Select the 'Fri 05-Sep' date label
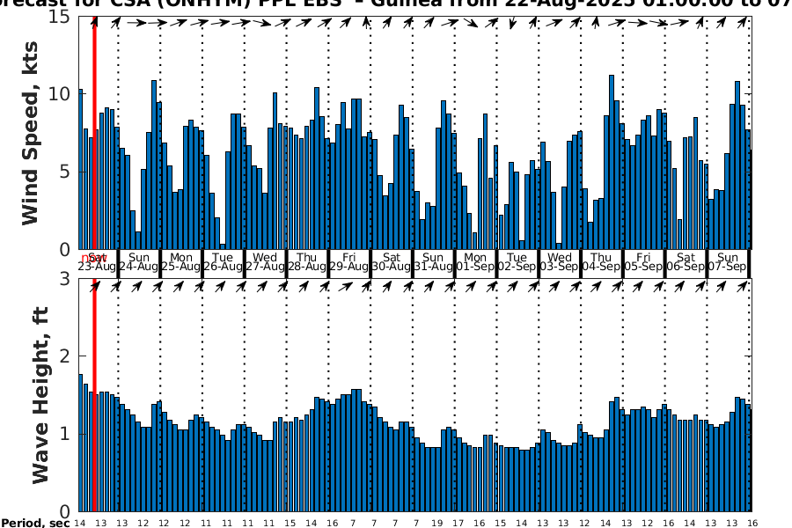The width and height of the screenshot is (792, 528). 643,261
